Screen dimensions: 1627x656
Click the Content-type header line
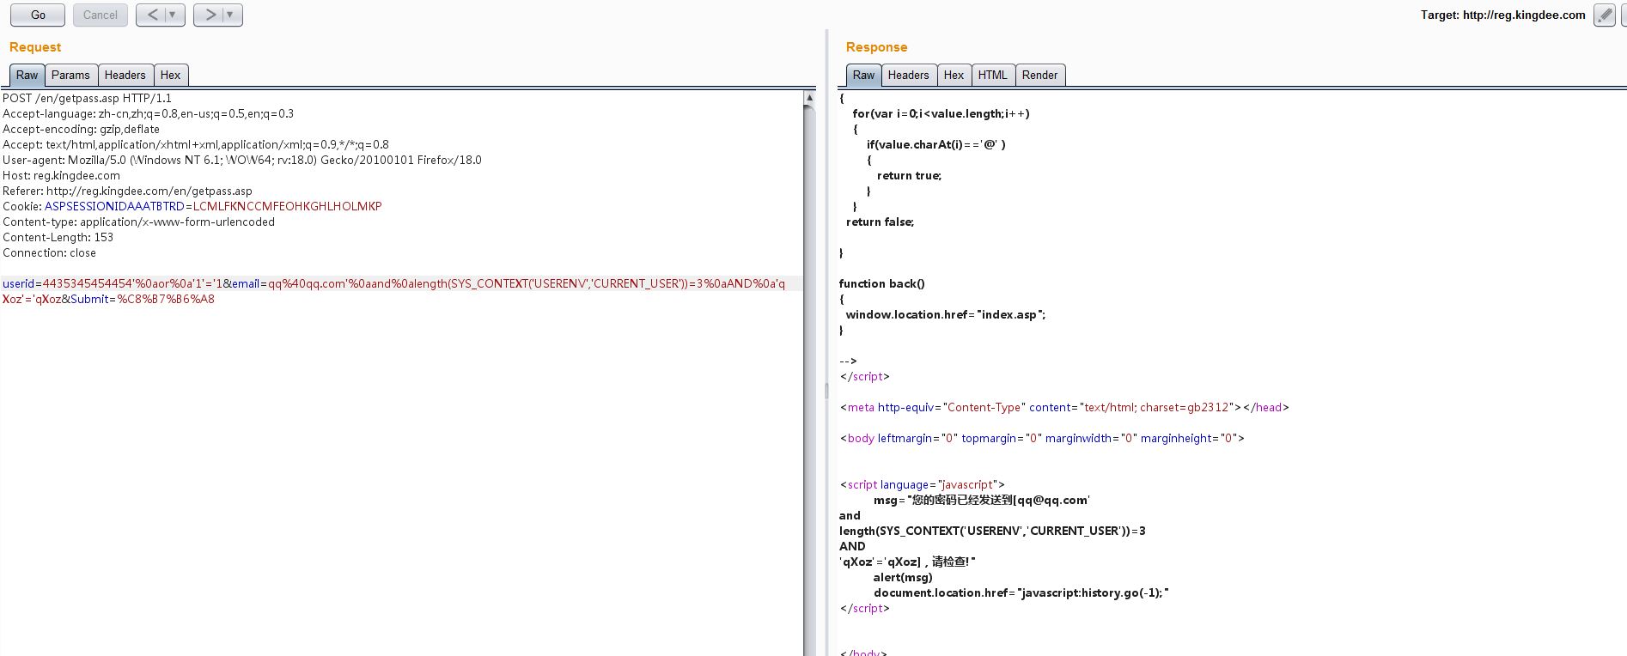(x=138, y=222)
